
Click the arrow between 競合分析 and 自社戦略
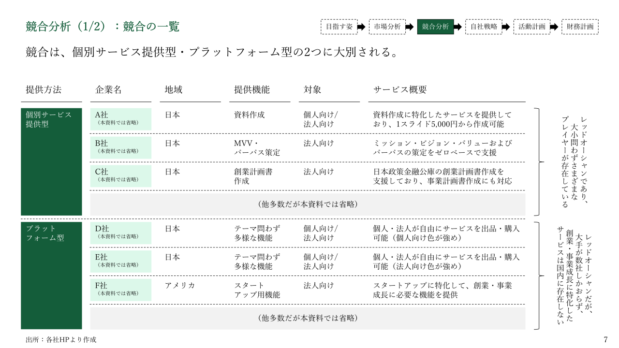click(x=457, y=27)
